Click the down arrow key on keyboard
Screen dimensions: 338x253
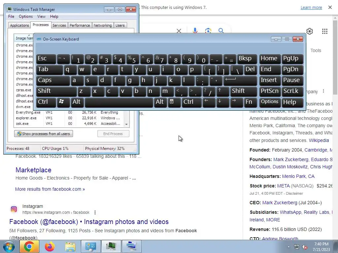pyautogui.click(x=222, y=102)
